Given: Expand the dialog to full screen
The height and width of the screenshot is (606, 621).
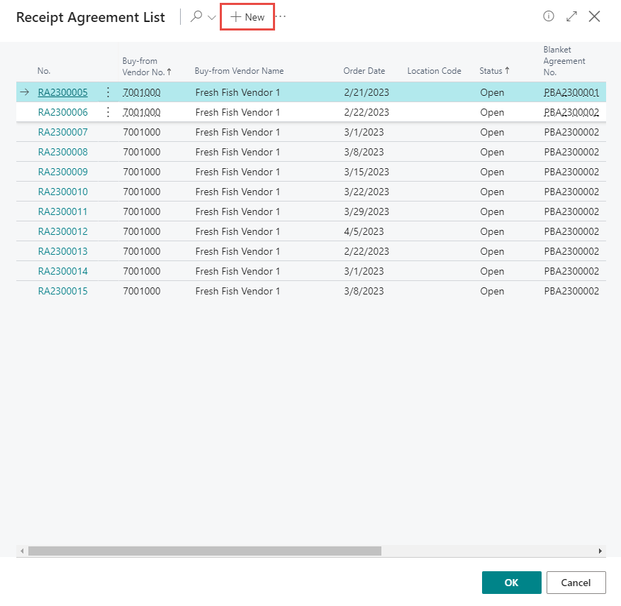Looking at the screenshot, I should pyautogui.click(x=571, y=16).
